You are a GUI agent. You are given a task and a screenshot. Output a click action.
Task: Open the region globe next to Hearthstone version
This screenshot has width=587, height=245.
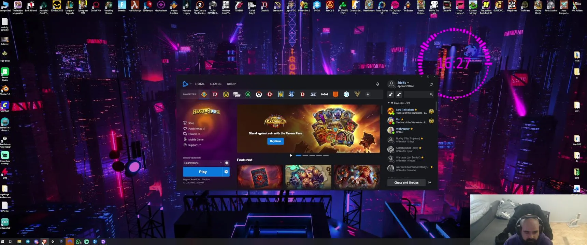[x=227, y=163]
